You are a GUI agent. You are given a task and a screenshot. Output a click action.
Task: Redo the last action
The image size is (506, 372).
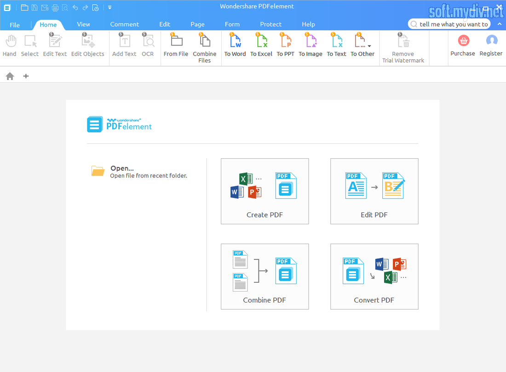pos(85,7)
